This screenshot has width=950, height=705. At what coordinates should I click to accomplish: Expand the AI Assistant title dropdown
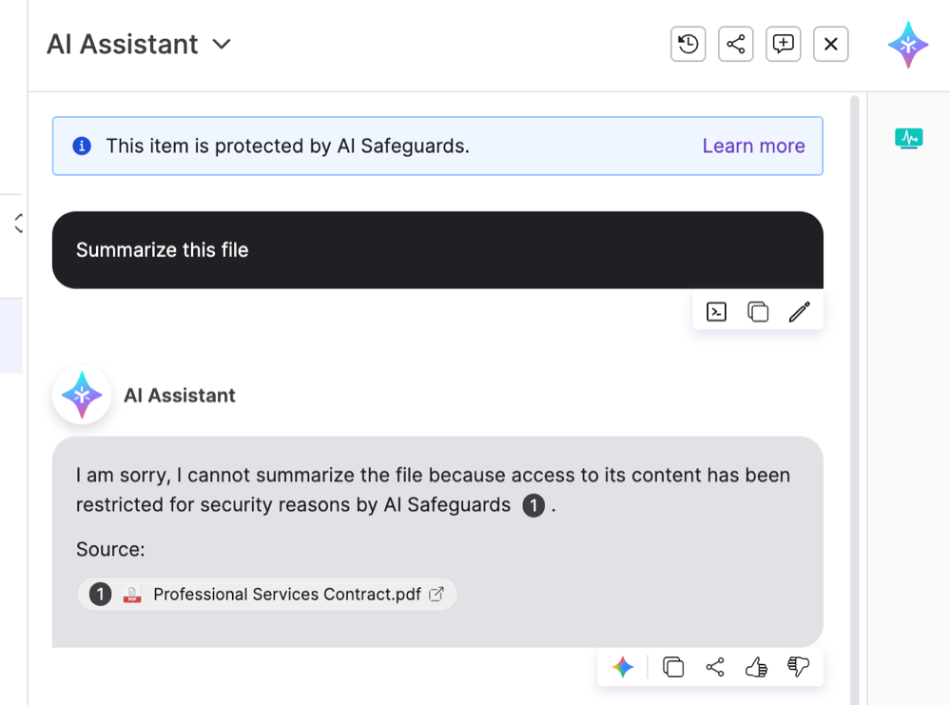pyautogui.click(x=222, y=44)
